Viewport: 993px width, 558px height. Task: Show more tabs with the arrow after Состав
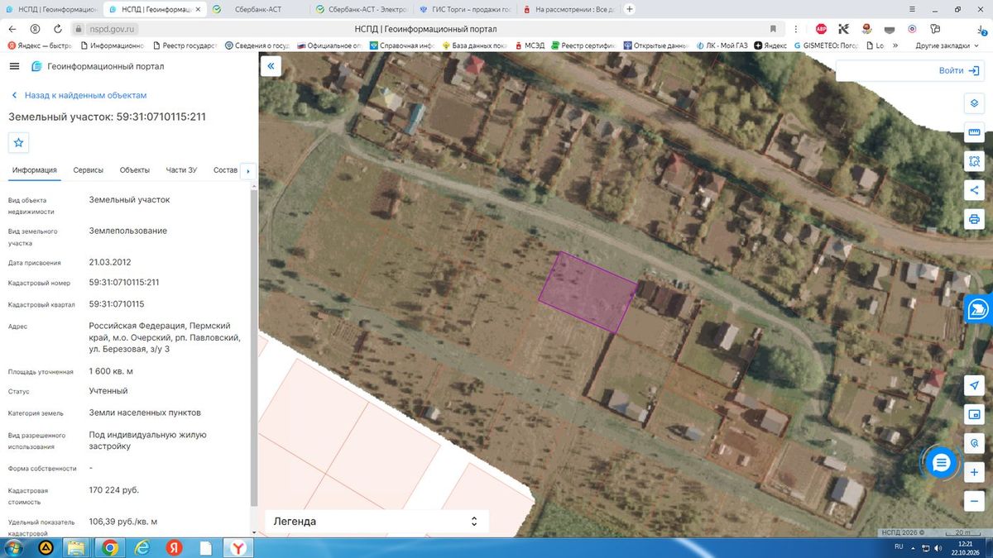pyautogui.click(x=247, y=171)
